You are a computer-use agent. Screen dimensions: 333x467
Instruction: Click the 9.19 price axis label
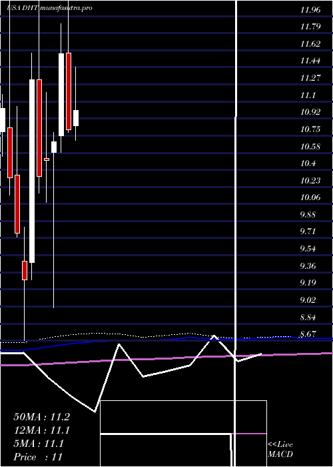click(x=308, y=283)
